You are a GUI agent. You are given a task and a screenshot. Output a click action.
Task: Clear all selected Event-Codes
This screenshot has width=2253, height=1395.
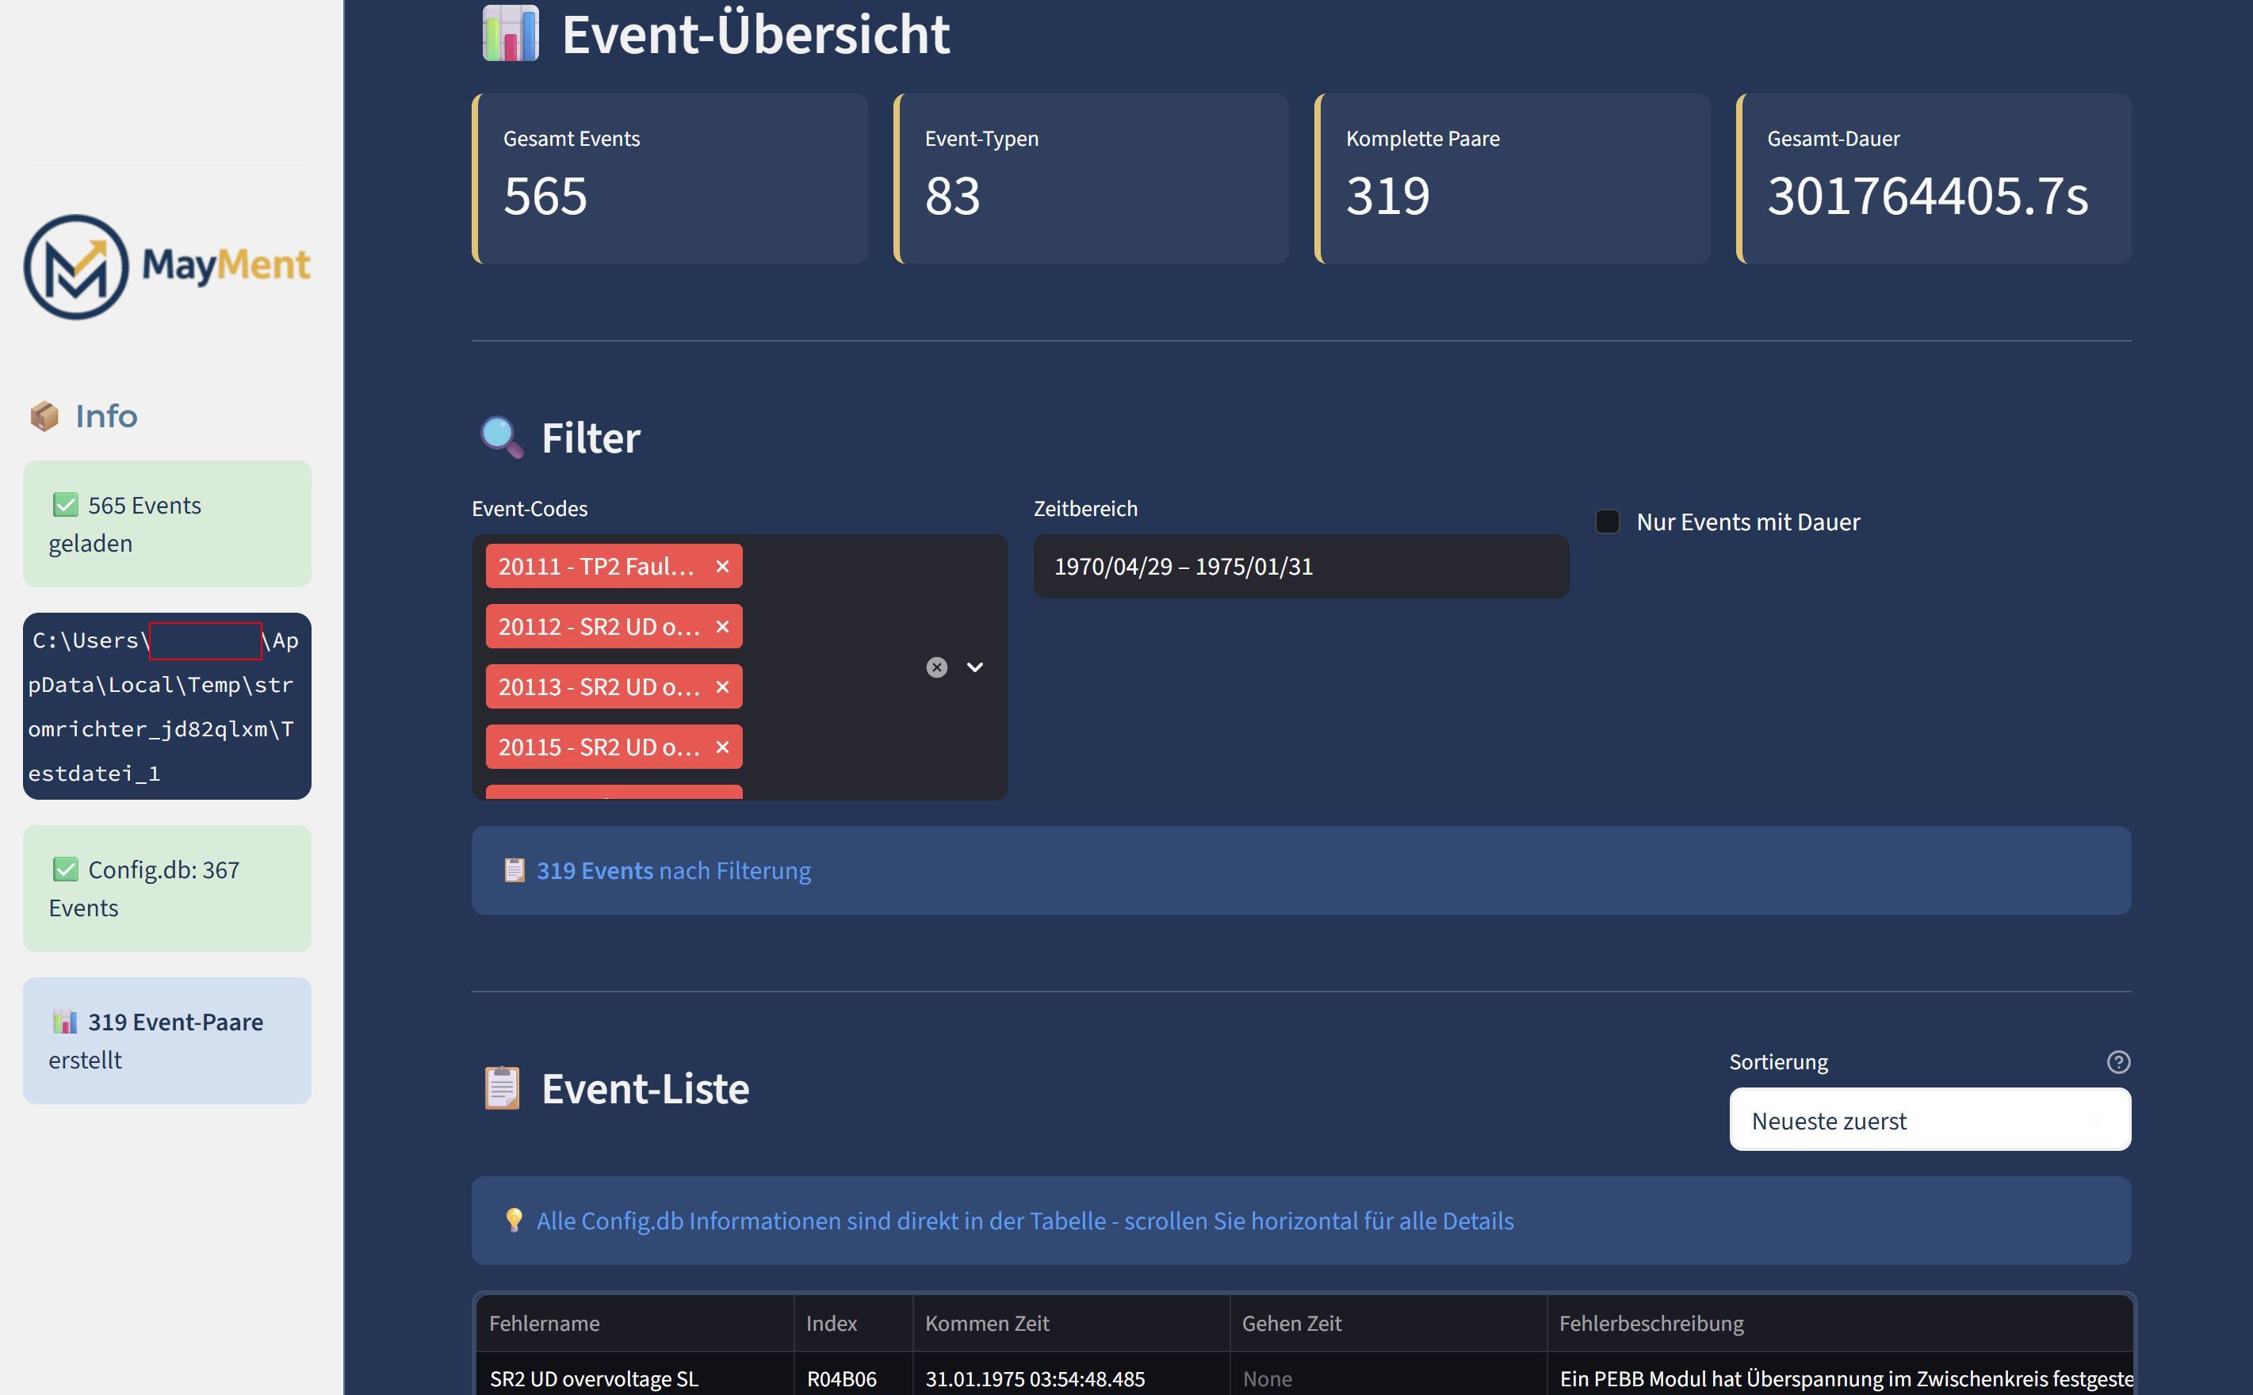937,666
